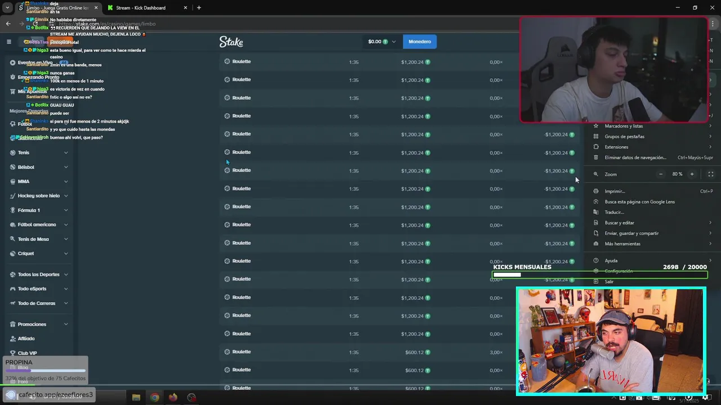
Task: Close the Stream - Kick Dashboard tab
Action: click(x=185, y=8)
